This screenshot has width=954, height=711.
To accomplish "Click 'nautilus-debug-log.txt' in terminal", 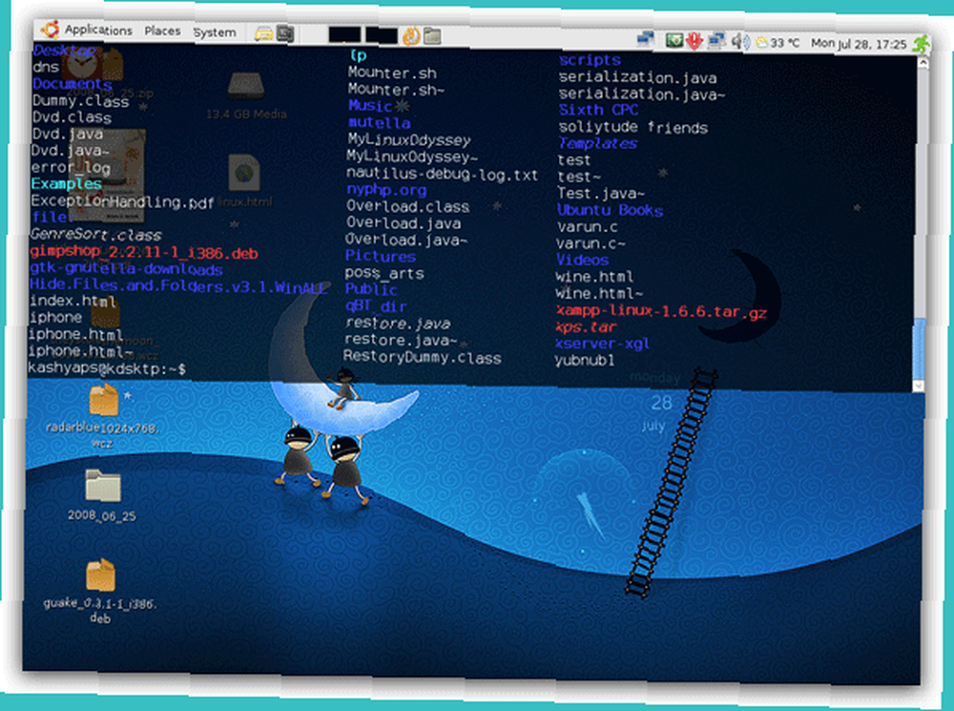I will click(443, 175).
